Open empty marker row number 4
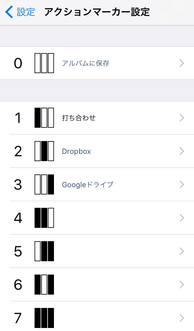The image size is (194, 331). coord(115,218)
